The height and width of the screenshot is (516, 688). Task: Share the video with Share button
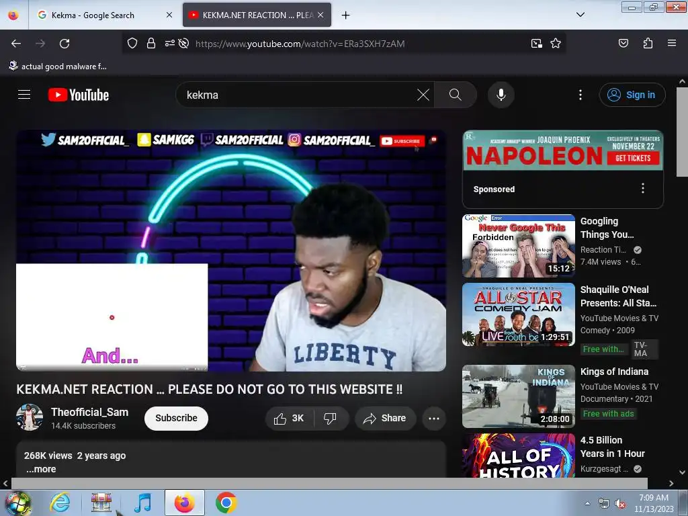tap(385, 418)
